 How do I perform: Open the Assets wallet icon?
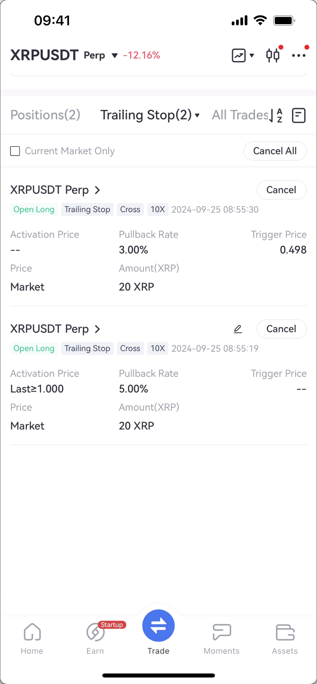point(285,632)
